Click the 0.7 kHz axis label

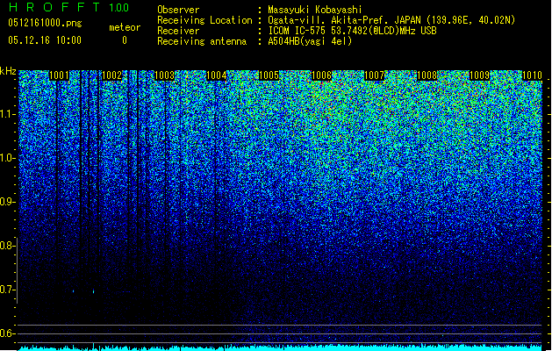(7, 290)
